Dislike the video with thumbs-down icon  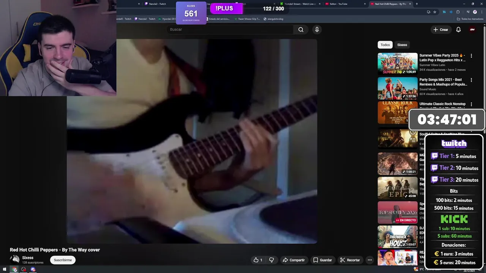tap(271, 260)
